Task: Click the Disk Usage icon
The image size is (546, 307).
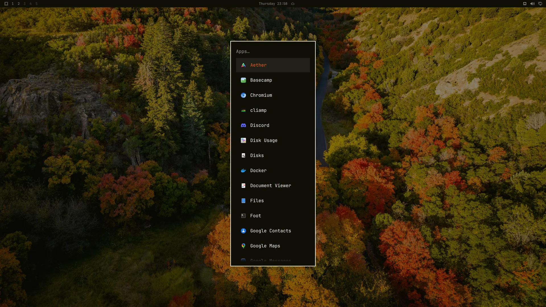Action: [x=243, y=140]
